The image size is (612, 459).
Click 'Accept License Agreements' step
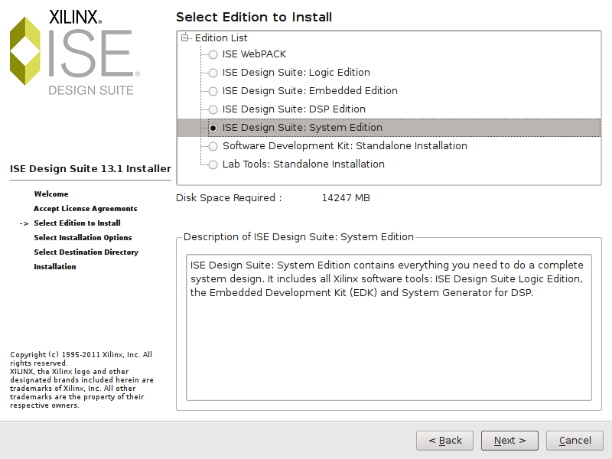tap(86, 208)
